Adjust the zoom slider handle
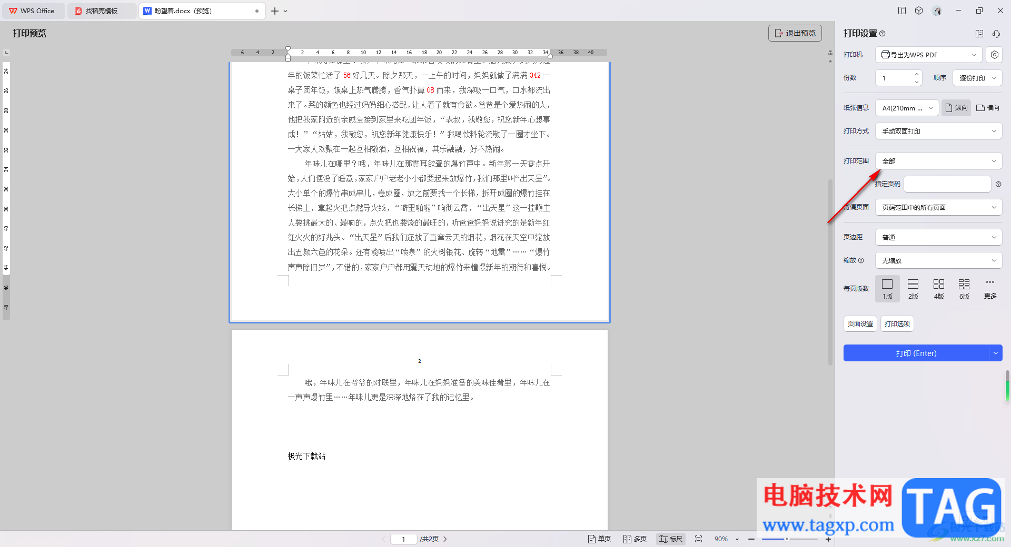1011x547 pixels. [x=787, y=539]
